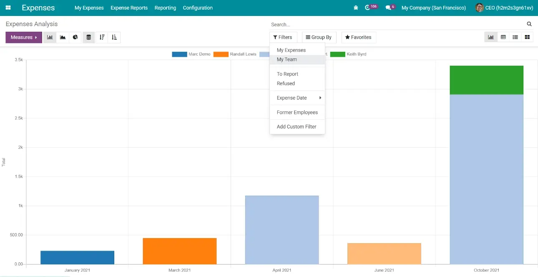The height and width of the screenshot is (277, 538).
Task: Enable the My Team filter
Action: [287, 60]
